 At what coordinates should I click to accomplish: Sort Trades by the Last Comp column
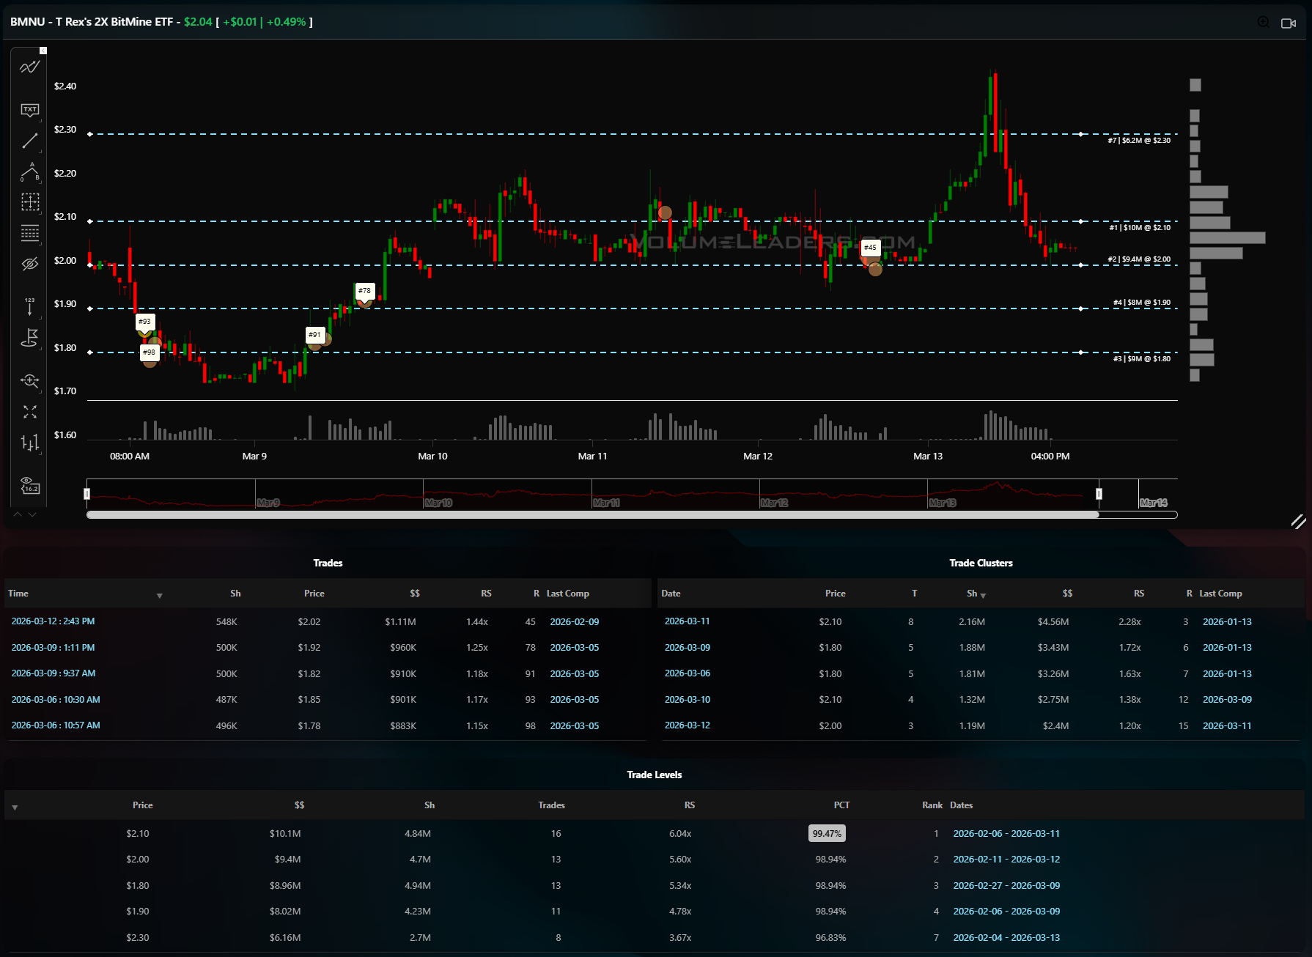(567, 594)
